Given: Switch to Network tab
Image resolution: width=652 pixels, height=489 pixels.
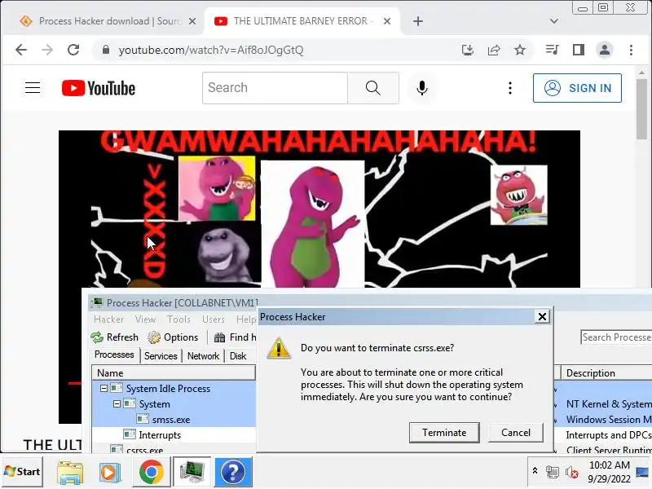Looking at the screenshot, I should tap(203, 356).
